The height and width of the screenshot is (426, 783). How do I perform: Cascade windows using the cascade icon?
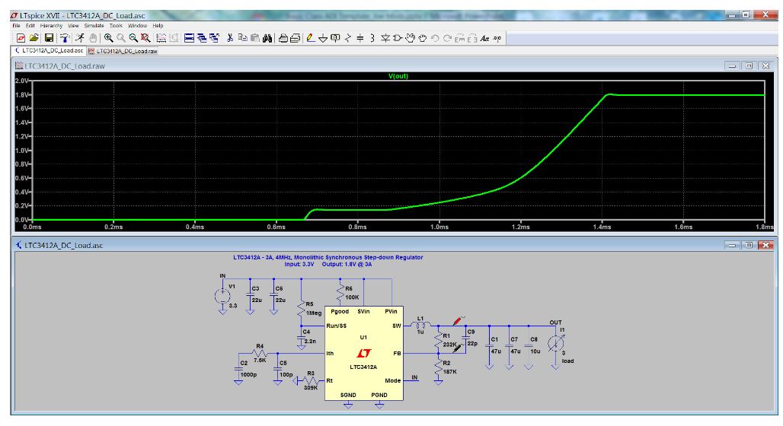202,38
